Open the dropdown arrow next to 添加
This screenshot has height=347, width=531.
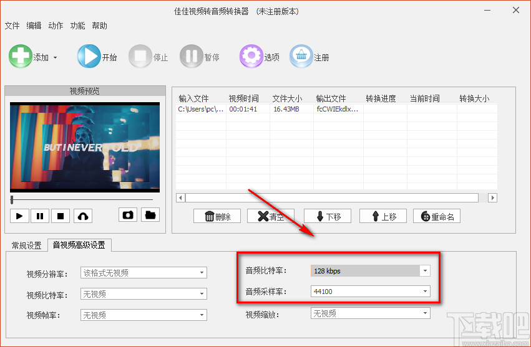[x=55, y=58]
